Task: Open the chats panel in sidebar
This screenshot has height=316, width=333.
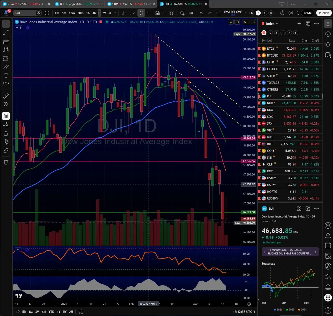Action: tap(328, 55)
